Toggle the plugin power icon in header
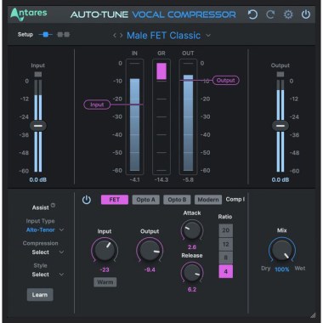 tap(306, 14)
